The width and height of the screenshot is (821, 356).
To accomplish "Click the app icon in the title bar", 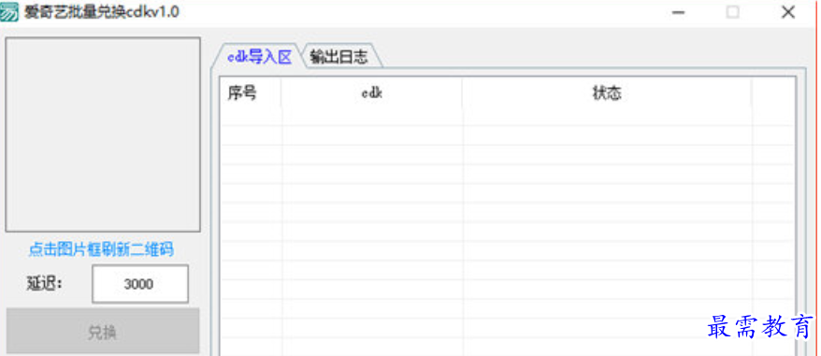I will [x=10, y=12].
